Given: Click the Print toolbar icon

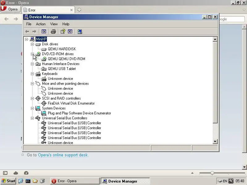Looking at the screenshot, I should [x=53, y=32].
